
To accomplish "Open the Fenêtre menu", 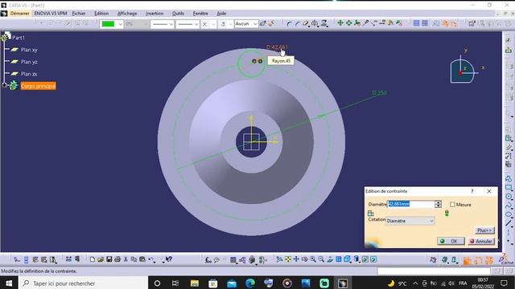I will coord(200,14).
